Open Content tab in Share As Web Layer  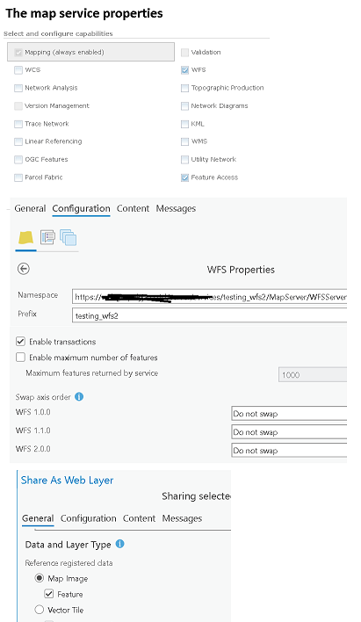pos(139,518)
